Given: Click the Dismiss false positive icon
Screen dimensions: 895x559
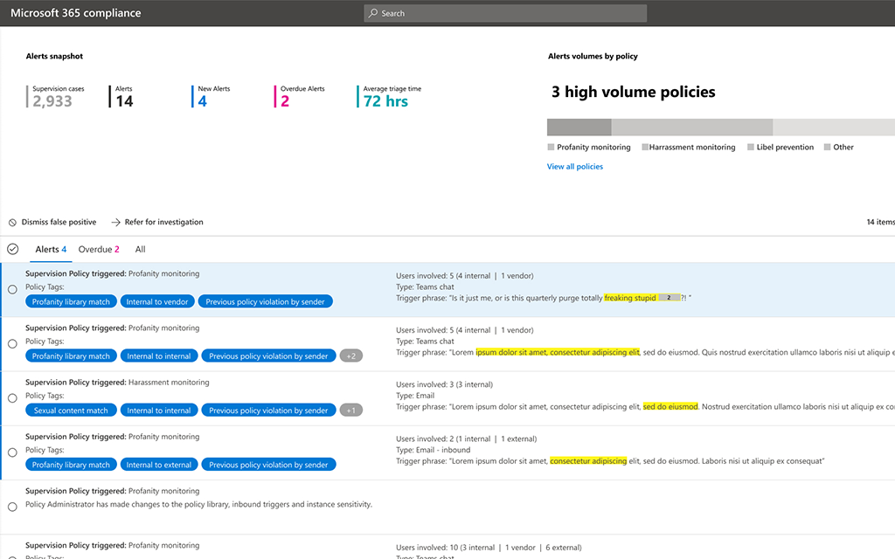Looking at the screenshot, I should click(12, 223).
